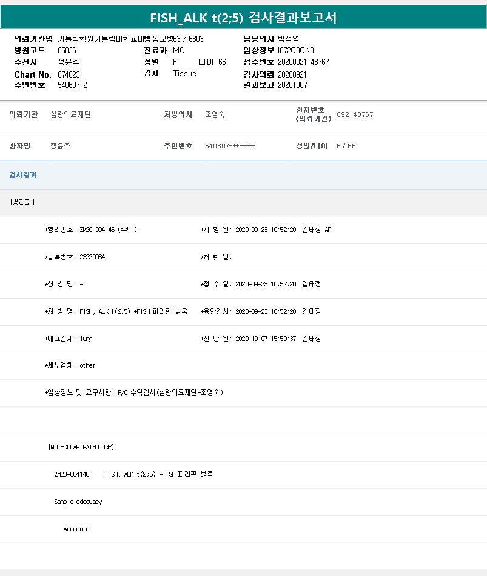Select the 담당의사 name 박석영

point(288,39)
